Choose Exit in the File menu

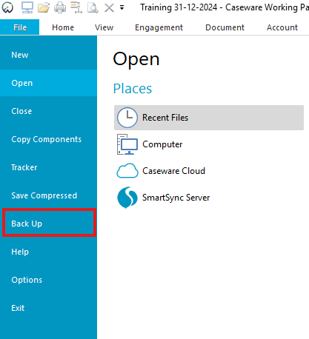[48, 308]
